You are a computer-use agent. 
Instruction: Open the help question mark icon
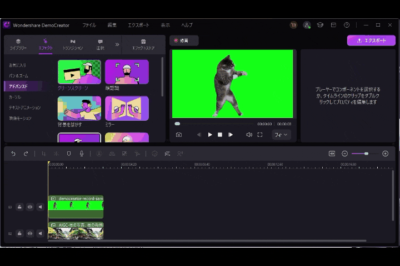point(347,25)
